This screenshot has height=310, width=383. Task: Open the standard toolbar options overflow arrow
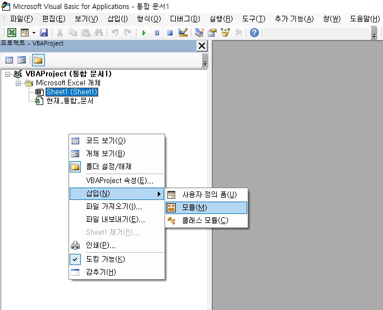point(374,33)
